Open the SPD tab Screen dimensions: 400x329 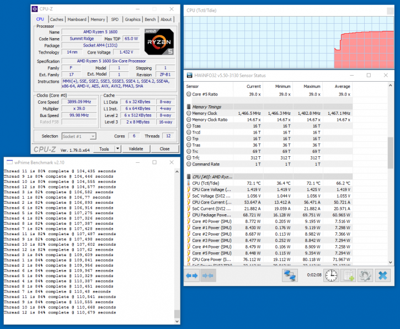point(115,19)
